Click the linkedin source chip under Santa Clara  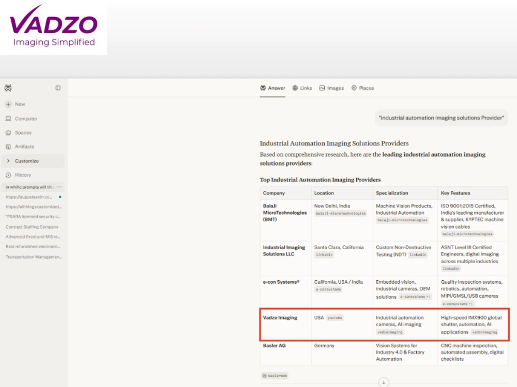tap(324, 255)
